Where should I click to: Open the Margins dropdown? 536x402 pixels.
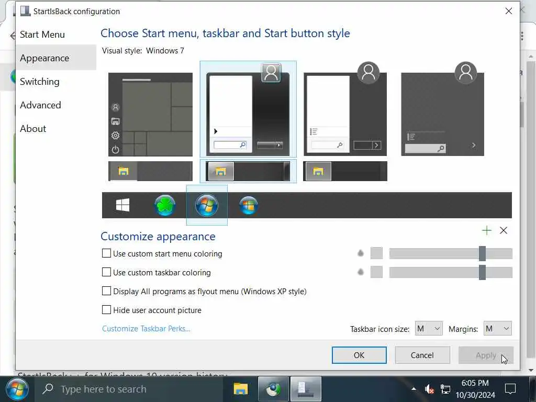(x=497, y=329)
